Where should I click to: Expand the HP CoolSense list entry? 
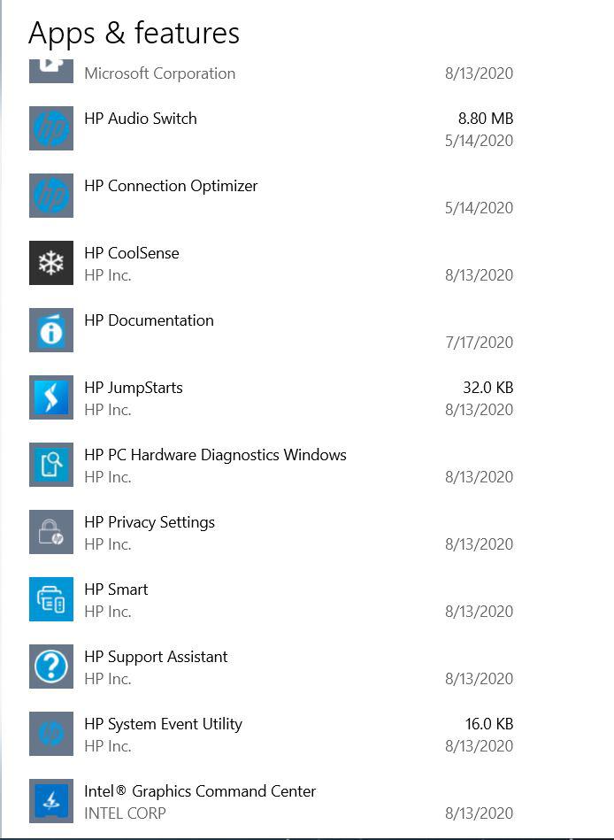pyautogui.click(x=265, y=263)
